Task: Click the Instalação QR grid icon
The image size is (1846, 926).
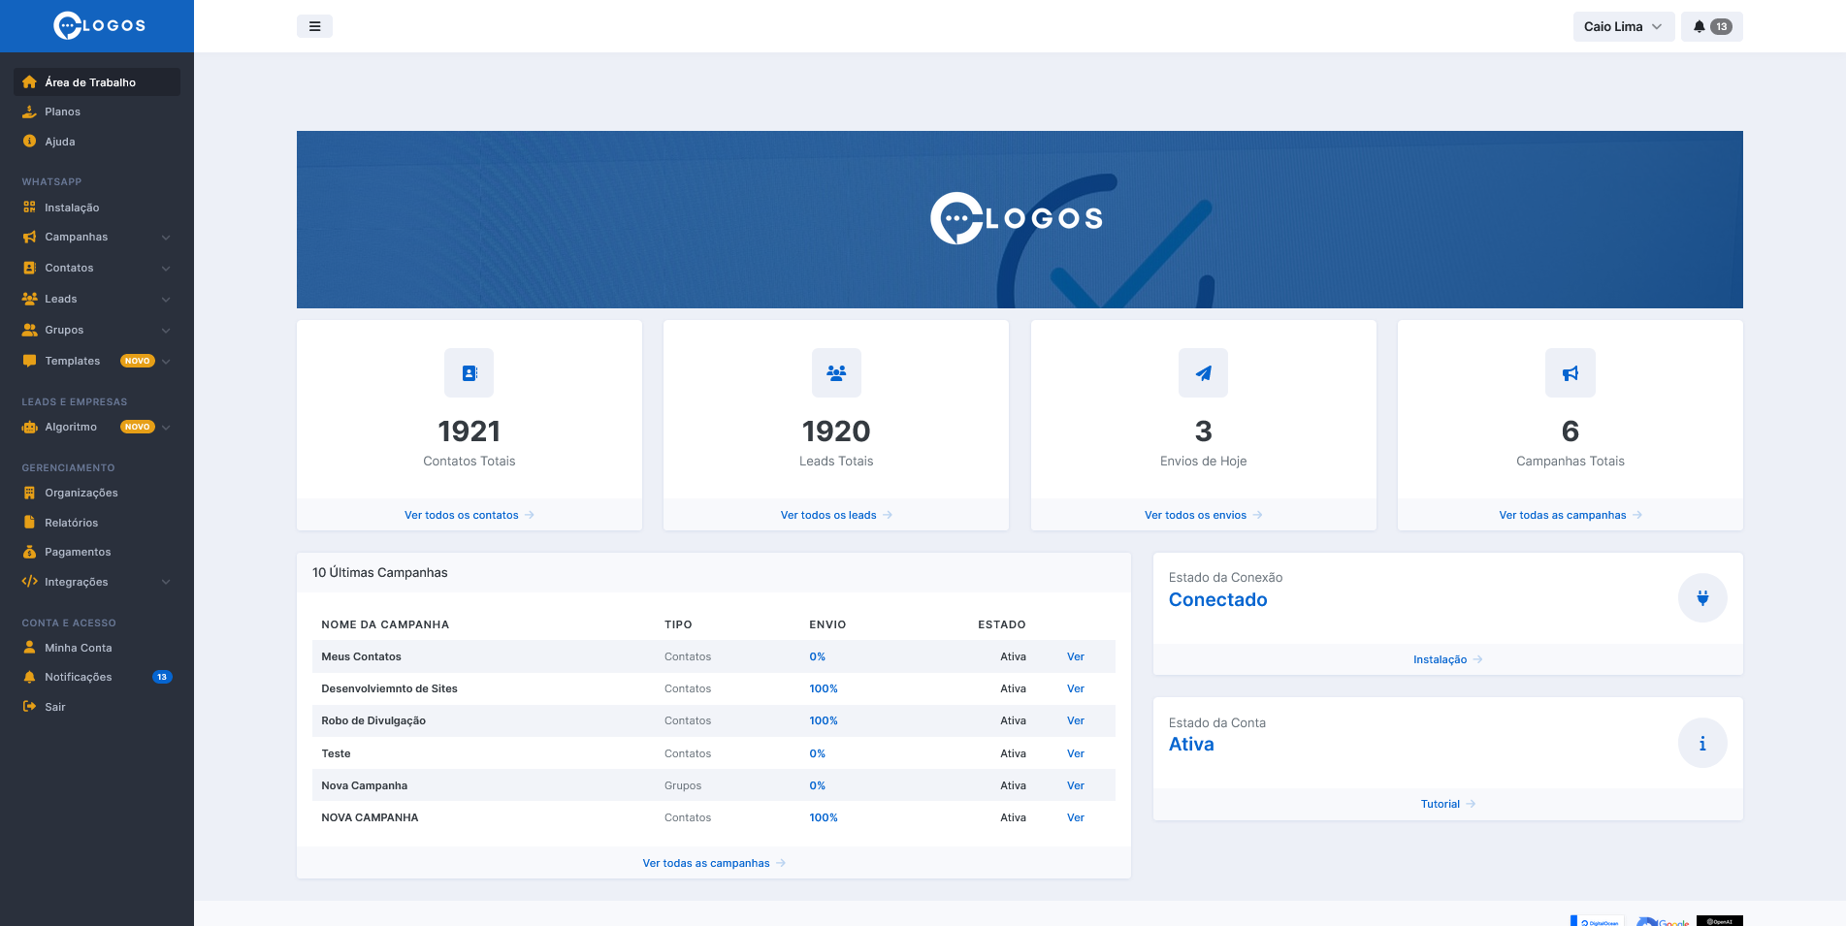Action: pos(29,208)
